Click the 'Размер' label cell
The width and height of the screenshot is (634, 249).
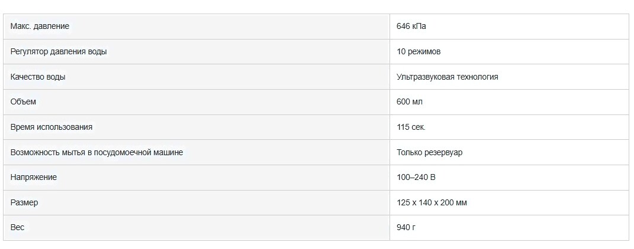coord(197,202)
